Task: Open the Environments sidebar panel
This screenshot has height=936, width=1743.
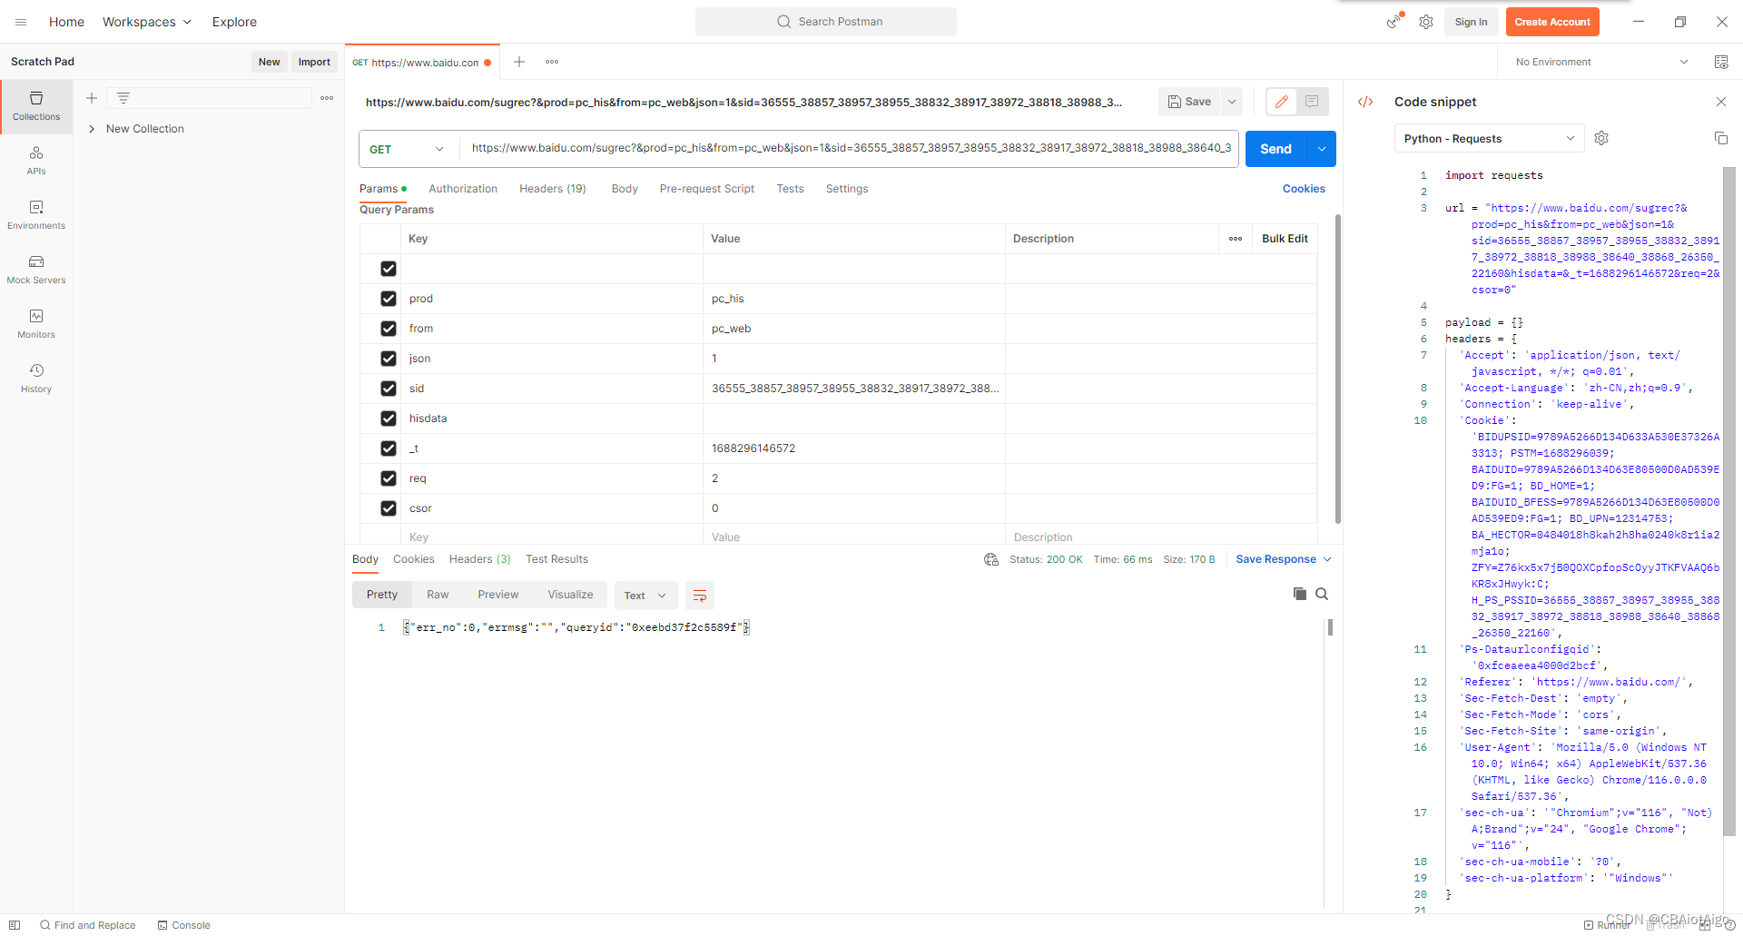Action: (36, 215)
